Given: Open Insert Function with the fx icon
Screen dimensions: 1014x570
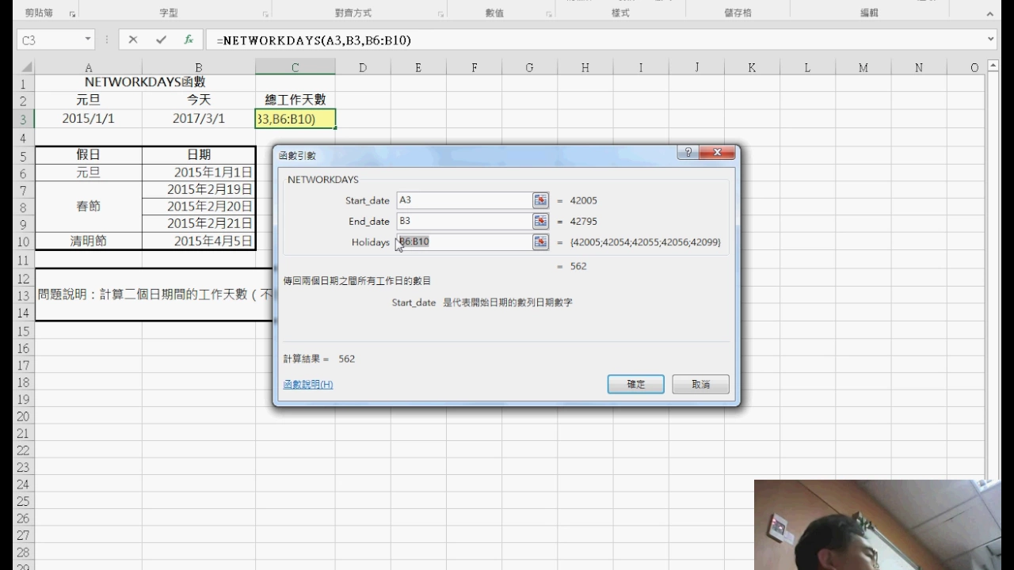Looking at the screenshot, I should click(x=189, y=40).
